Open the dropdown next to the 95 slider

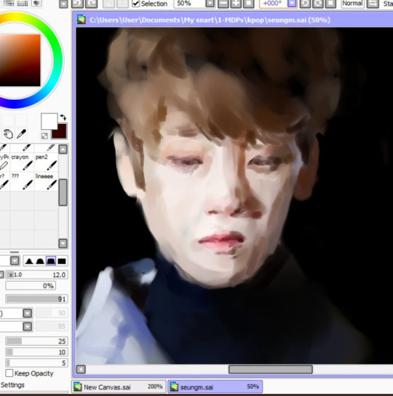point(28,326)
